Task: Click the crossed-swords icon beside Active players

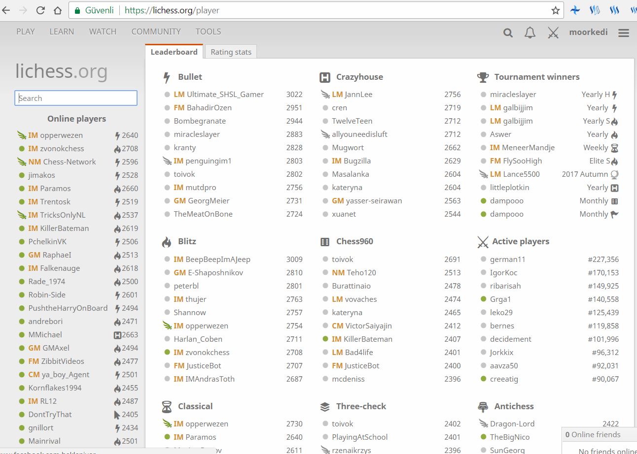Action: tap(483, 242)
